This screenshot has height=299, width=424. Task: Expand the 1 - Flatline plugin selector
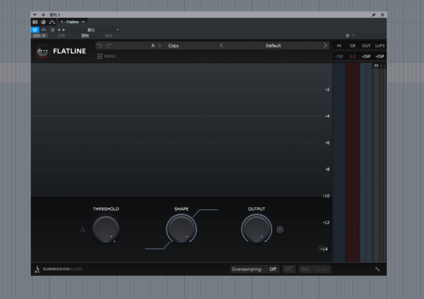click(83, 22)
